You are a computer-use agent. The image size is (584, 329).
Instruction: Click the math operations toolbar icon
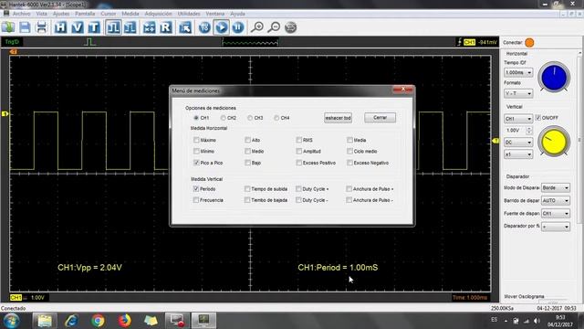click(150, 27)
